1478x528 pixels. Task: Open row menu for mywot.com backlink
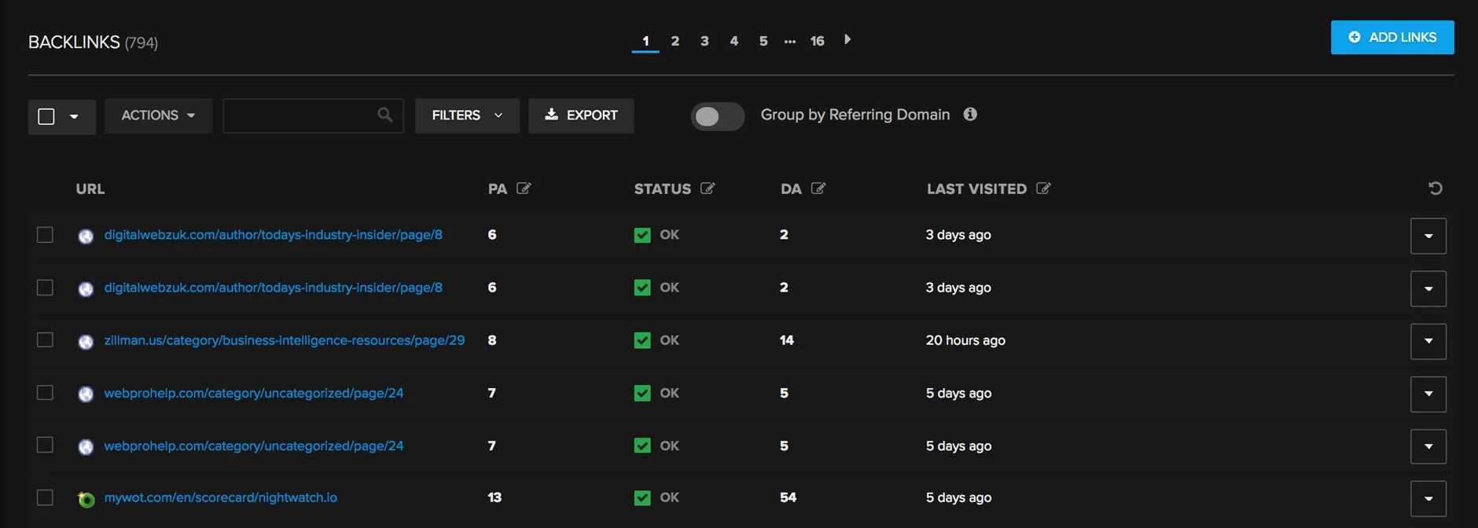[1428, 499]
